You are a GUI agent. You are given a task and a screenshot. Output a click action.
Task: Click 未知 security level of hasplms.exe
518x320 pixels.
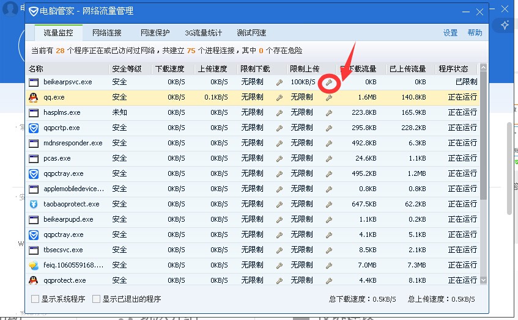coord(119,112)
